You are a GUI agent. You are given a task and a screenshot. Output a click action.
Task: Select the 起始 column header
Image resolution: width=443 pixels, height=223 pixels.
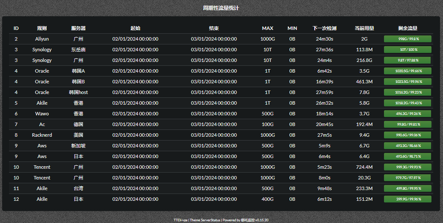[x=135, y=28]
